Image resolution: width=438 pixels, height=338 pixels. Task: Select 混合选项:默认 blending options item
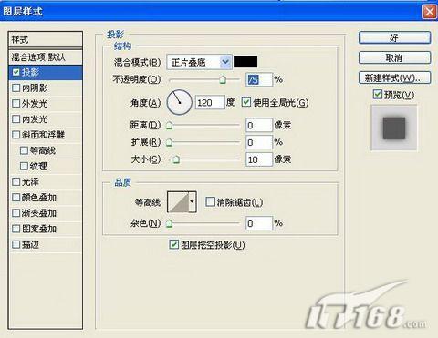tap(46, 56)
